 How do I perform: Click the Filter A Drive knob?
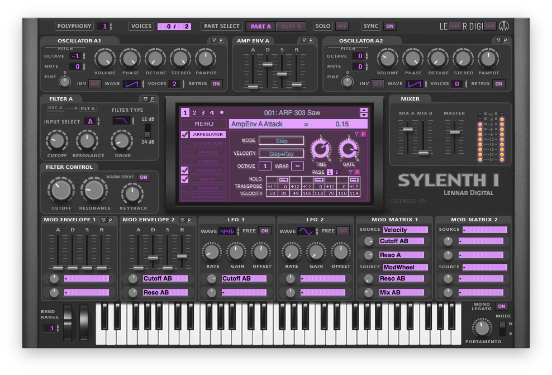click(x=122, y=141)
